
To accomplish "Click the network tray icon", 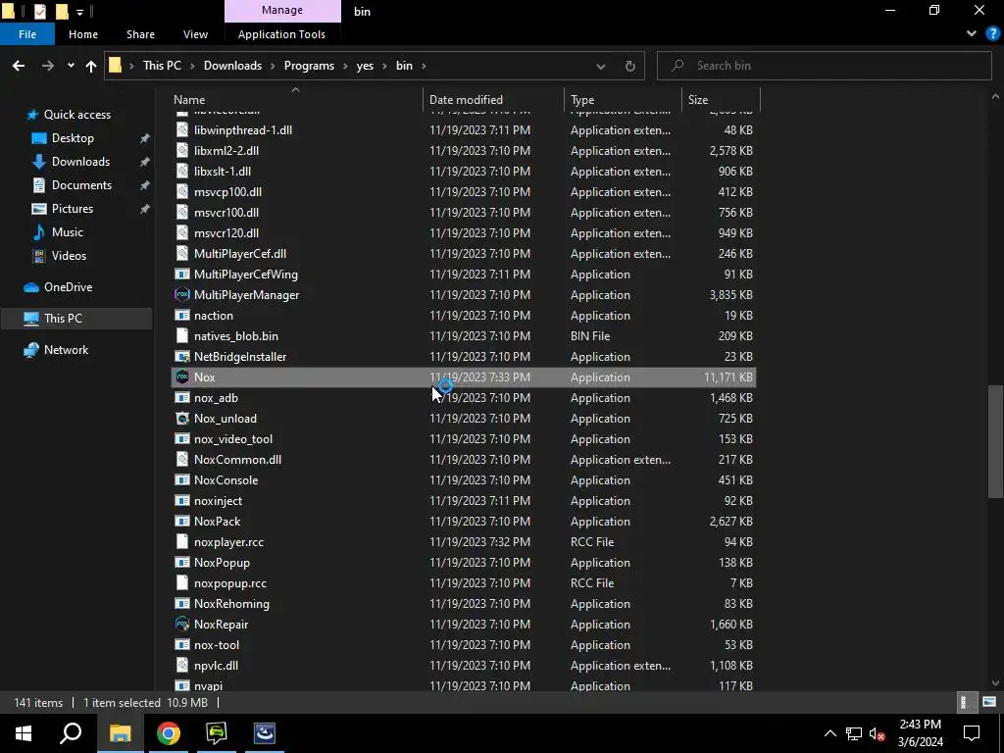I will [x=854, y=733].
